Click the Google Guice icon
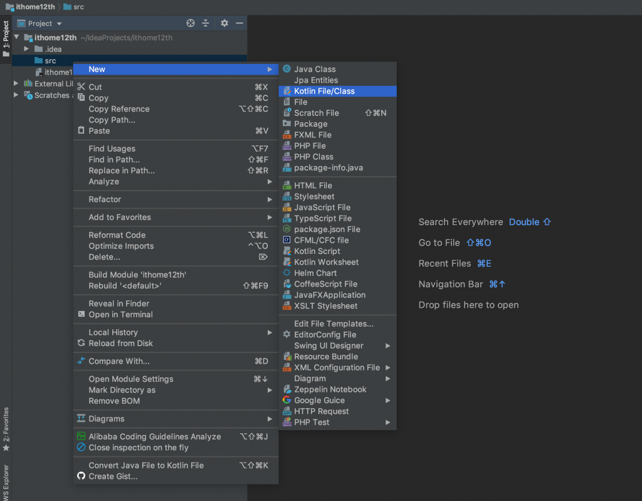Image resolution: width=642 pixels, height=501 pixels. (287, 400)
